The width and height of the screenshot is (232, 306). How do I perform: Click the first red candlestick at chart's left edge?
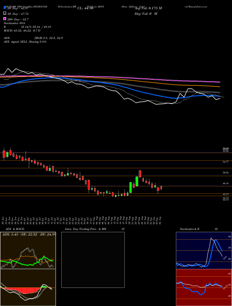[4, 154]
